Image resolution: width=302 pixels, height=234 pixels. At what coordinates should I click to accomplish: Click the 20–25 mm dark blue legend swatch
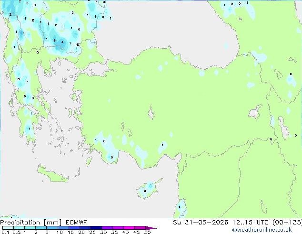click(85, 228)
